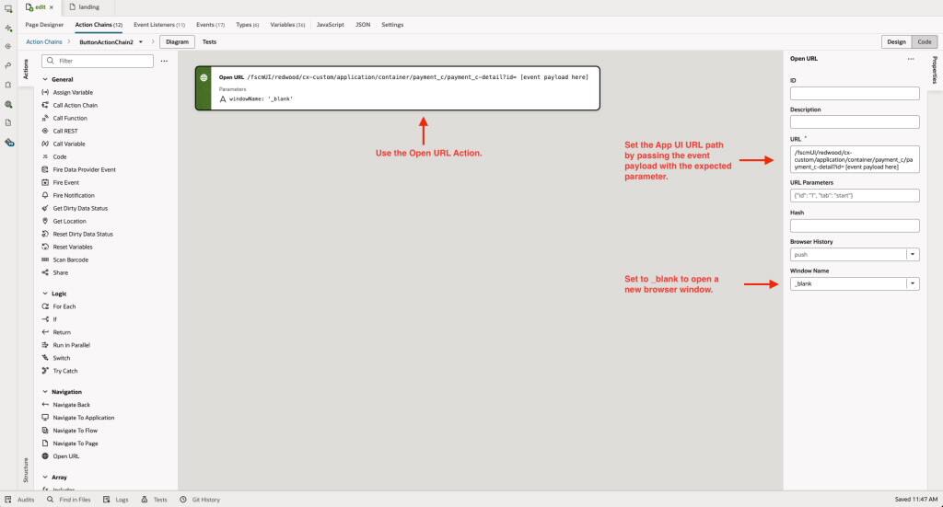943x507 pixels.
Task: Open the Event Listeners tab
Action: tap(159, 25)
